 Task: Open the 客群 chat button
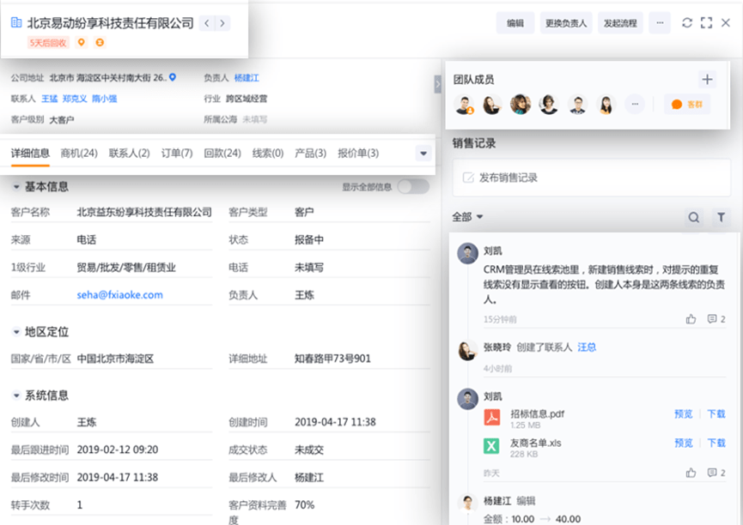click(x=687, y=104)
